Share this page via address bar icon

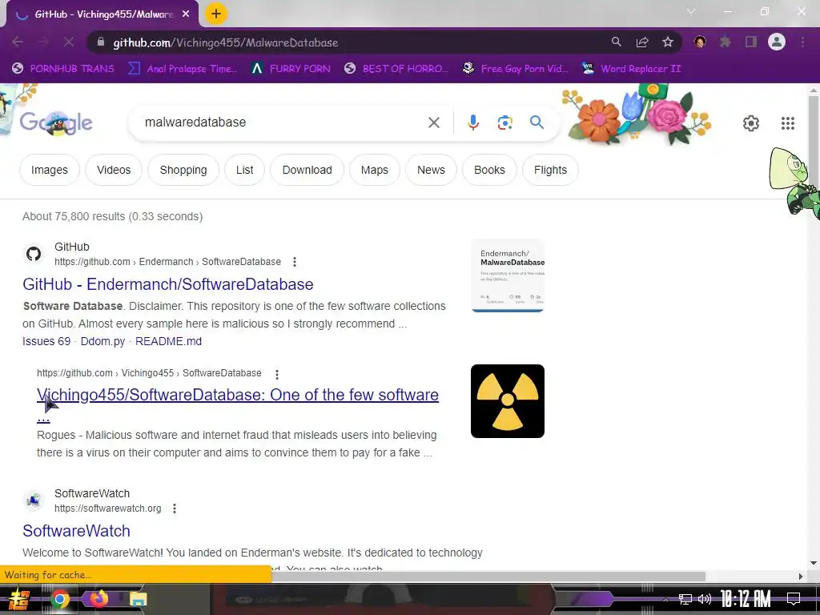pos(642,42)
